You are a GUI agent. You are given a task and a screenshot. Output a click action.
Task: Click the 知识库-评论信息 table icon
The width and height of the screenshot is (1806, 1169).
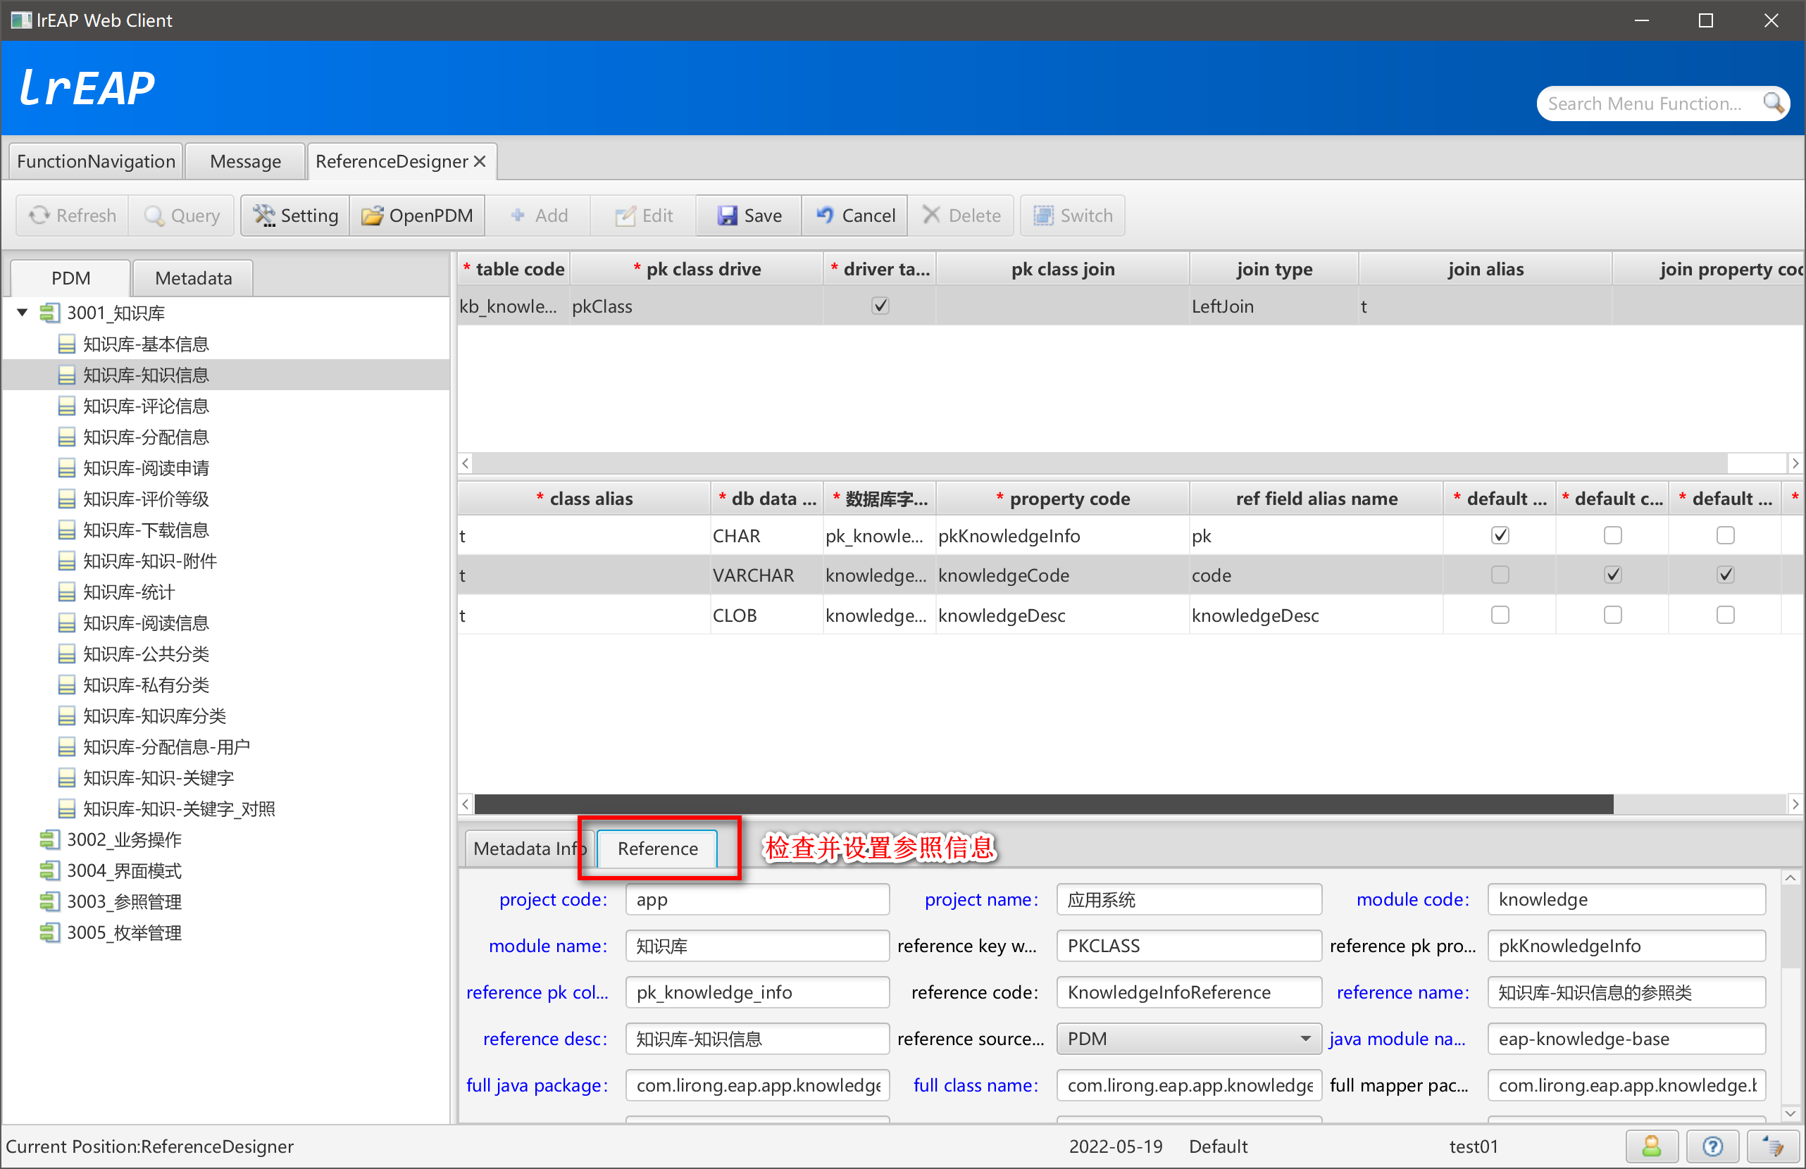(x=67, y=406)
